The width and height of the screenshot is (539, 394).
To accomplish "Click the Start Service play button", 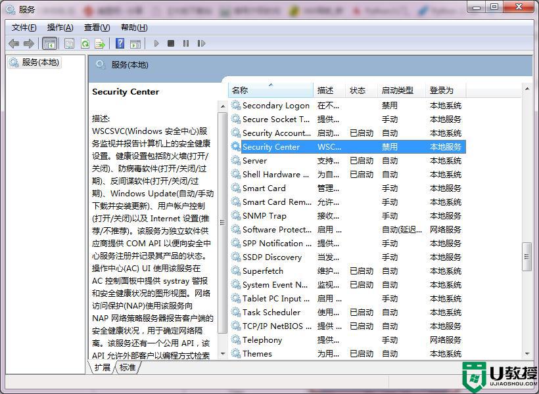I will coord(156,43).
